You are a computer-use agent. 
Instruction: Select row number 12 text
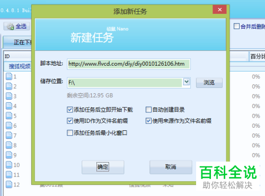16,184
